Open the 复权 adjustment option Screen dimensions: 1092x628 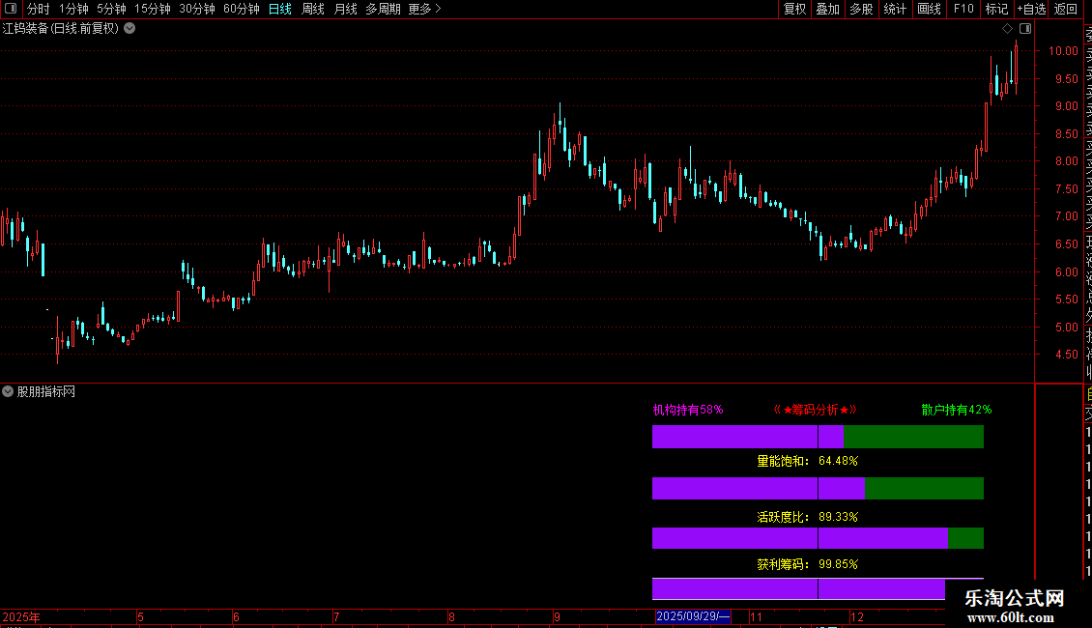point(794,9)
